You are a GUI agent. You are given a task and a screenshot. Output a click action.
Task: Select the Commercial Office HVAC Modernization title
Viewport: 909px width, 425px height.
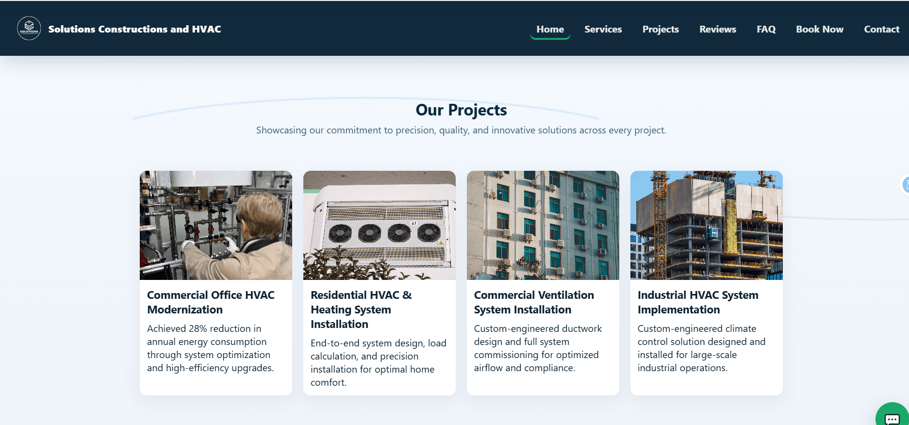(x=211, y=302)
